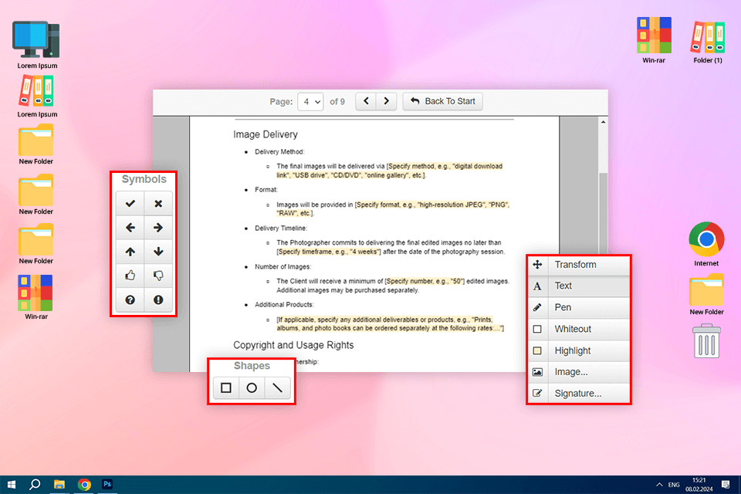Open the Lorem Ipsum computer desktop icon
Screen dimensions: 741x494
(x=37, y=45)
